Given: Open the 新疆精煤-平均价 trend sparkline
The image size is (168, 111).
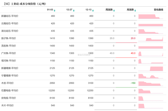Looking at the screenshot, I should click(151, 69).
